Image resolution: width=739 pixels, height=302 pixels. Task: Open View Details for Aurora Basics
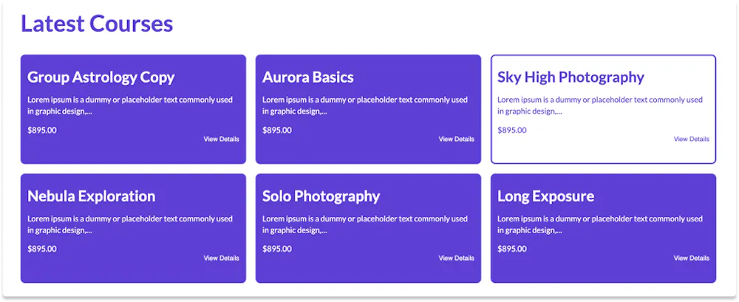(x=456, y=139)
